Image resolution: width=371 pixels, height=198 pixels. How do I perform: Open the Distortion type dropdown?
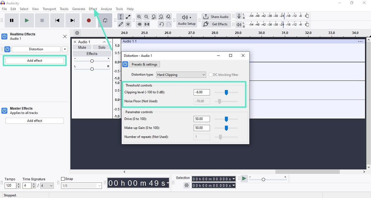(x=181, y=75)
